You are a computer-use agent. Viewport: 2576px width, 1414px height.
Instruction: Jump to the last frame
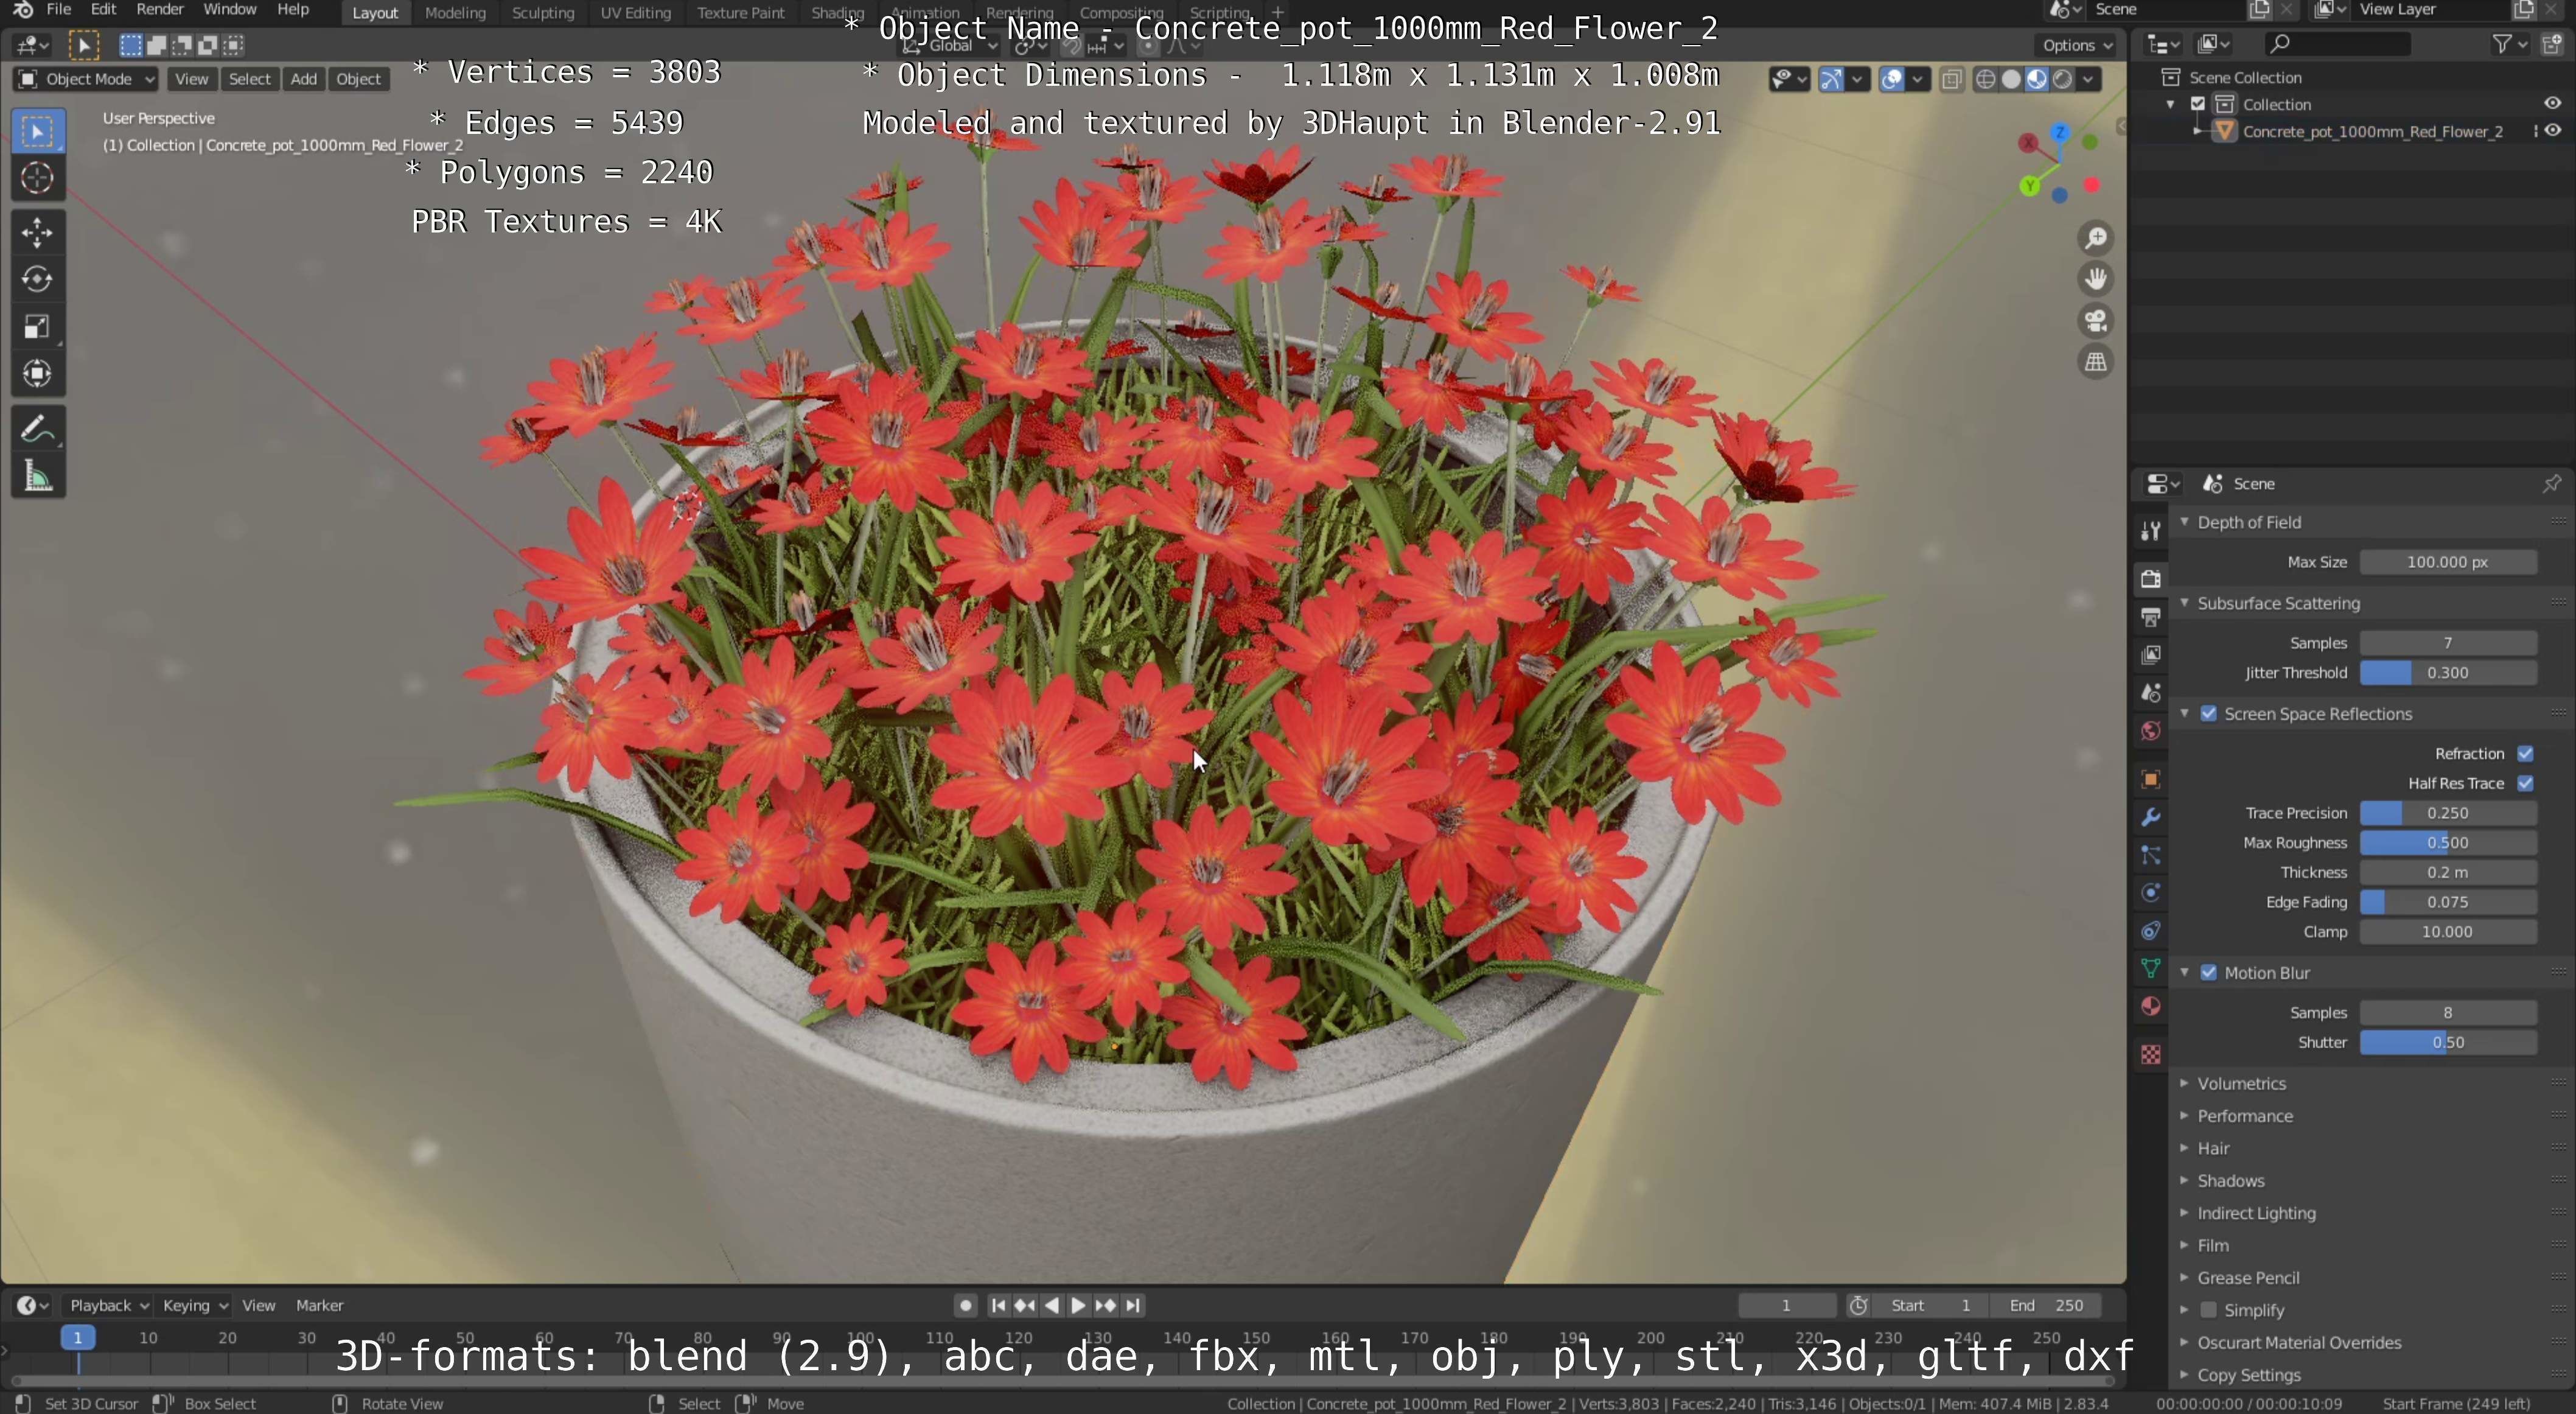click(x=1133, y=1305)
